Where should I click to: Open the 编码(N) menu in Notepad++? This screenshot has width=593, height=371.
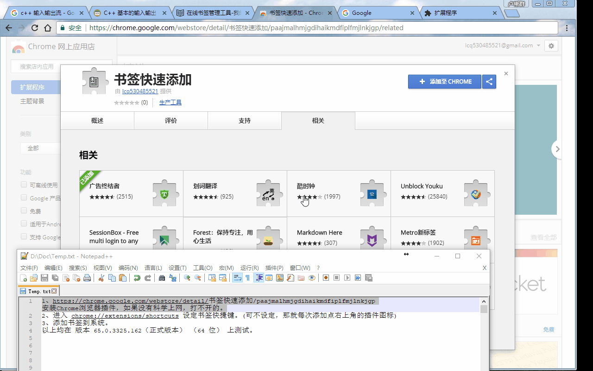click(128, 268)
